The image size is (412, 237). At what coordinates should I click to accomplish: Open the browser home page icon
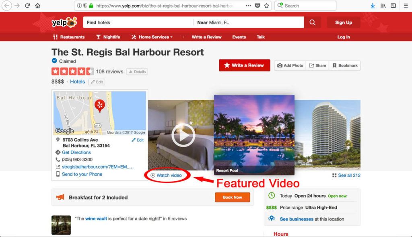pyautogui.click(x=37, y=6)
